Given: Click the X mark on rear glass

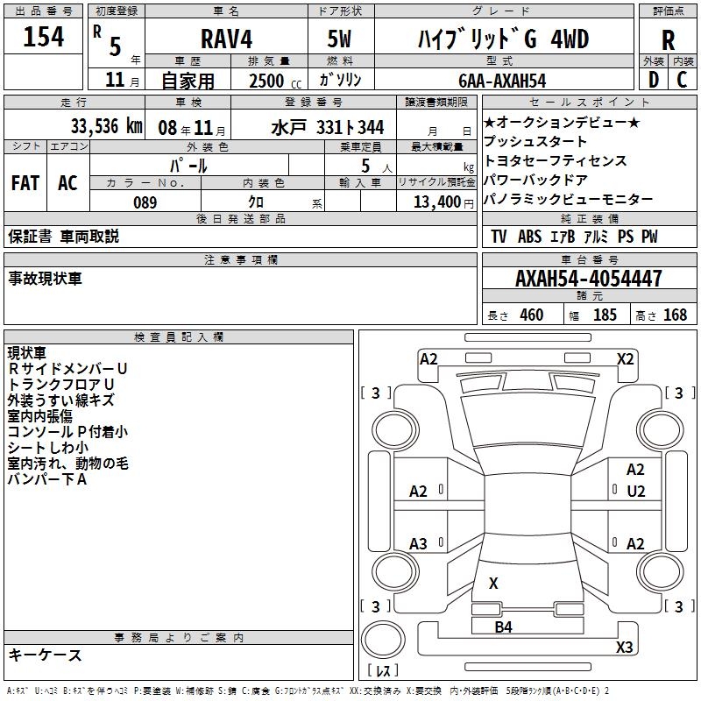Looking at the screenshot, I should tap(493, 584).
